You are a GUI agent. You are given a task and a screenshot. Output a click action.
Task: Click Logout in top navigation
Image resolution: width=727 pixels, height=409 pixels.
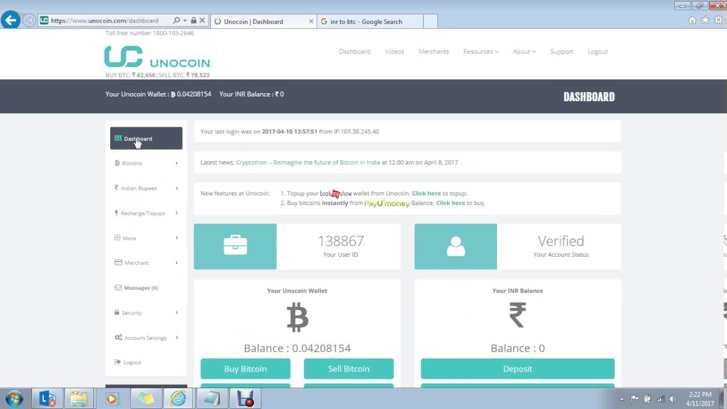[598, 52]
